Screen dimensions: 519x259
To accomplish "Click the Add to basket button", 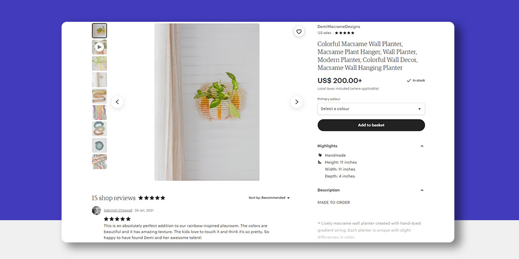I will (371, 125).
